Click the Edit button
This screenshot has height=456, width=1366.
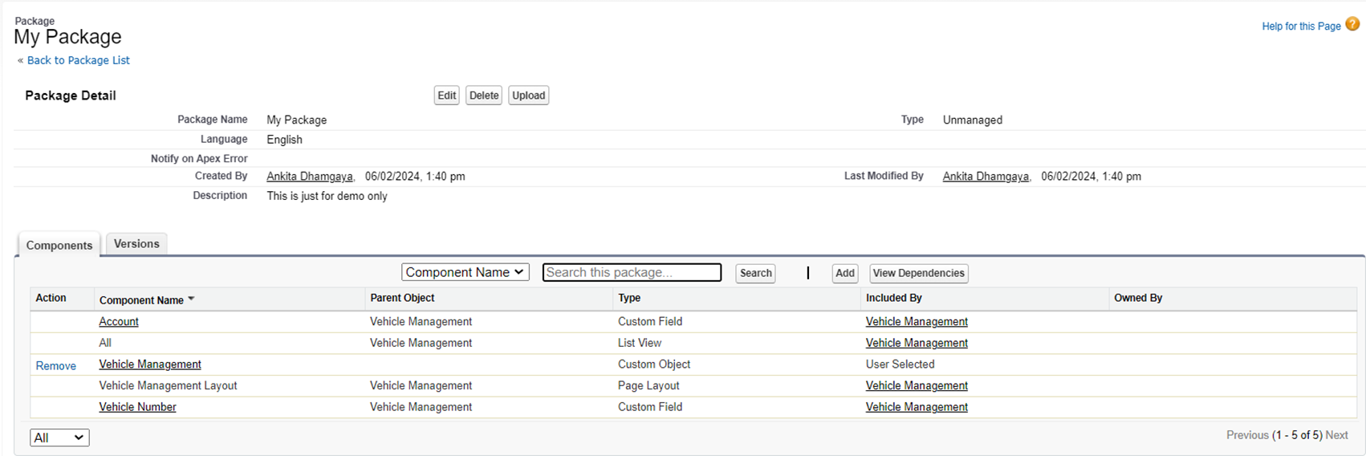pos(446,96)
